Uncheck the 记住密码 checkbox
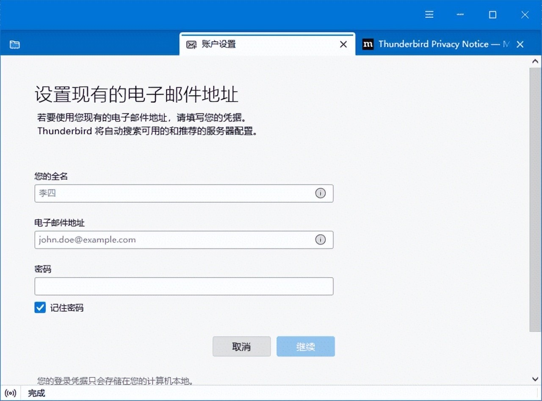Screen dimensions: 542x401 [x=40, y=308]
